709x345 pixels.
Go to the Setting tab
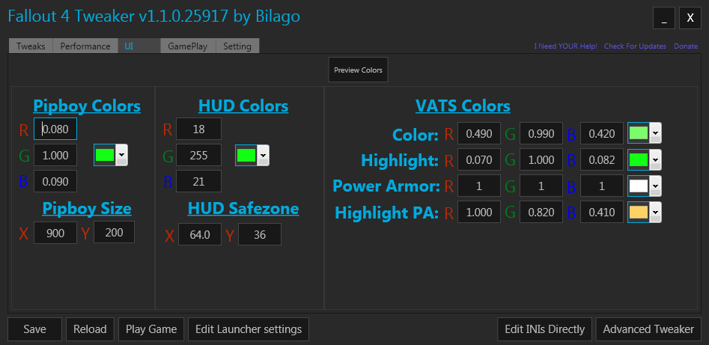click(x=237, y=46)
